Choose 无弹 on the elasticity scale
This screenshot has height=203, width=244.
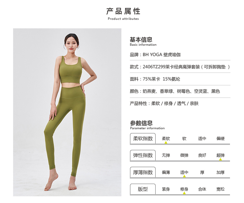[166, 155]
